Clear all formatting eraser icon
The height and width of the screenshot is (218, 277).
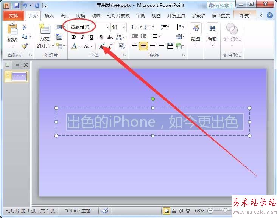tap(122, 46)
